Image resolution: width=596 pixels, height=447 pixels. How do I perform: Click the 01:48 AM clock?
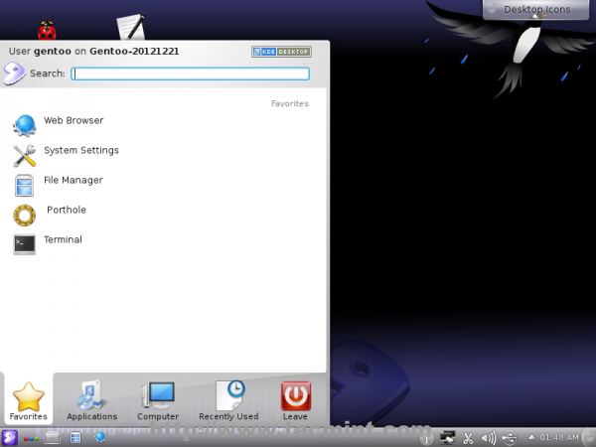tap(559, 437)
